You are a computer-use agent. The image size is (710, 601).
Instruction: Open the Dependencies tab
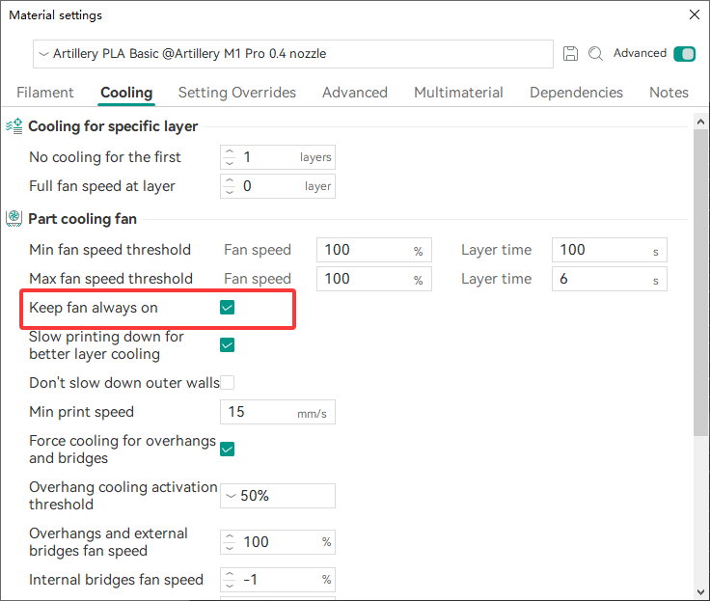[x=576, y=93]
